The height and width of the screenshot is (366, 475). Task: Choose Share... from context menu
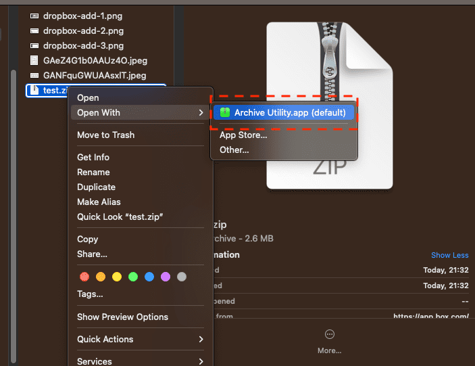[x=141, y=254]
